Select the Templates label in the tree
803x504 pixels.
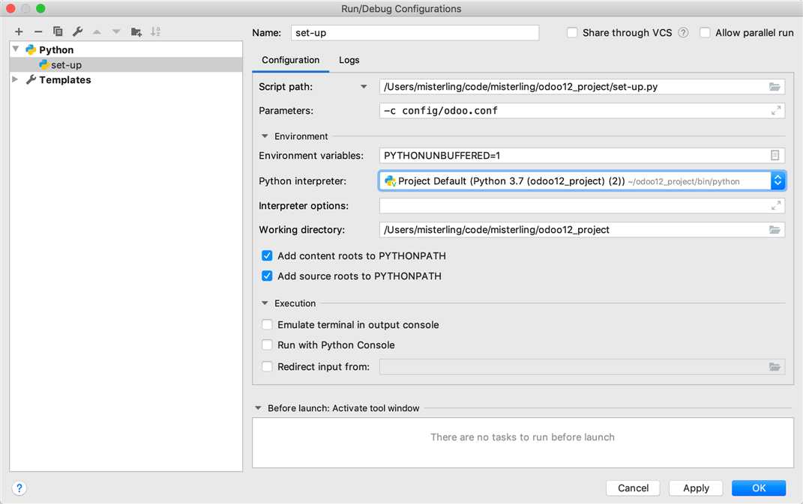65,80
